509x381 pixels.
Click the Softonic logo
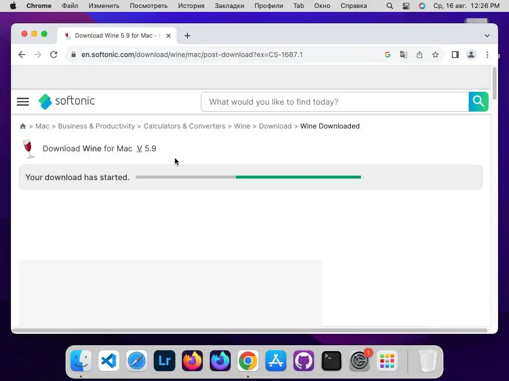[67, 101]
